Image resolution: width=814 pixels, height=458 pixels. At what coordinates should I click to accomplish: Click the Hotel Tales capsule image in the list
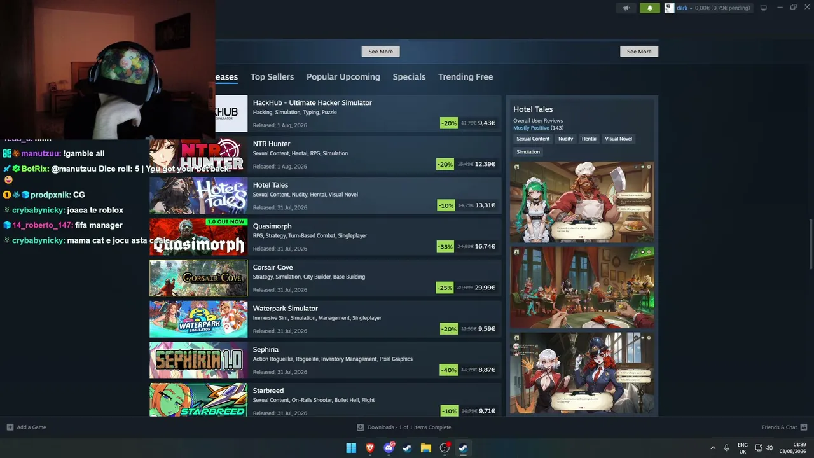[x=198, y=196]
